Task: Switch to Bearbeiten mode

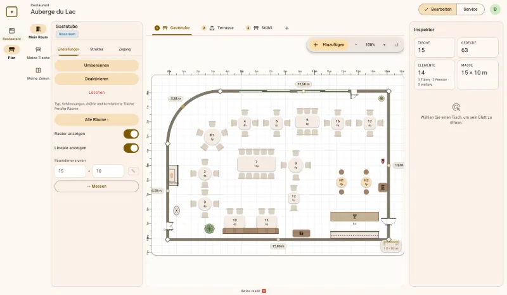Action: (x=438, y=10)
